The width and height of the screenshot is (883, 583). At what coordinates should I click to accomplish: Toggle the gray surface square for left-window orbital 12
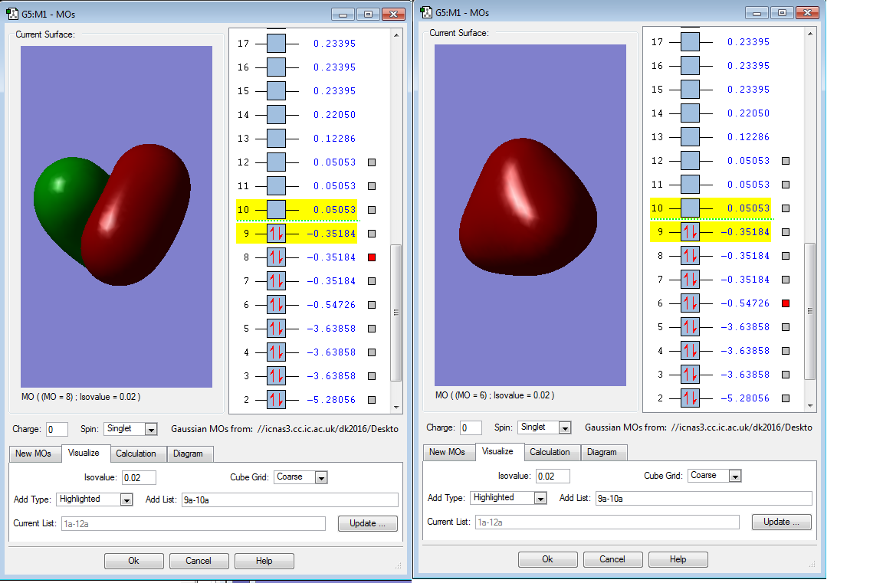[x=372, y=162]
